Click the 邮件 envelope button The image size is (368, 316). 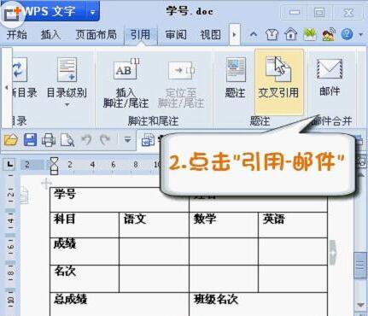coord(330,77)
